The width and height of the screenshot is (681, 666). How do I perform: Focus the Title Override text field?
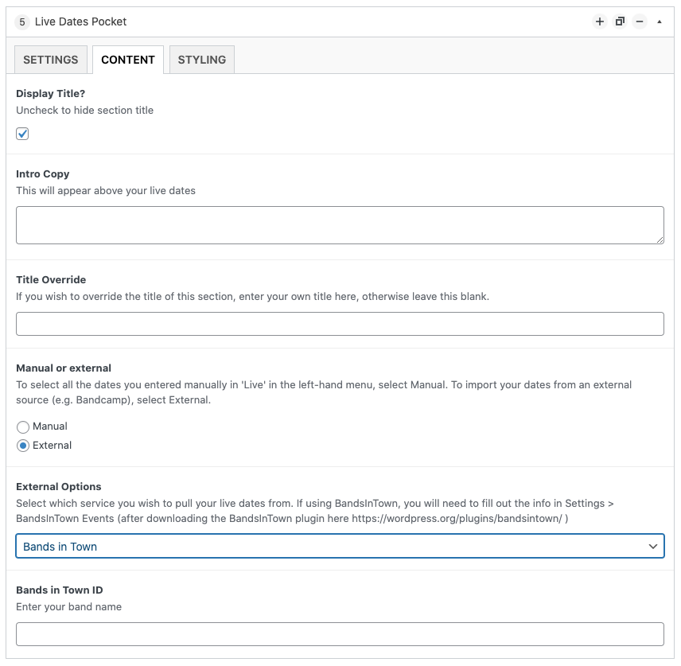[340, 324]
